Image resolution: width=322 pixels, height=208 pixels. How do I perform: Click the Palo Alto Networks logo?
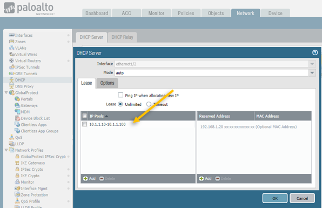point(29,9)
